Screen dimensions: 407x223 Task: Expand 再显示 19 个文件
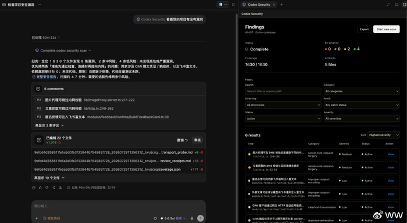point(49,178)
